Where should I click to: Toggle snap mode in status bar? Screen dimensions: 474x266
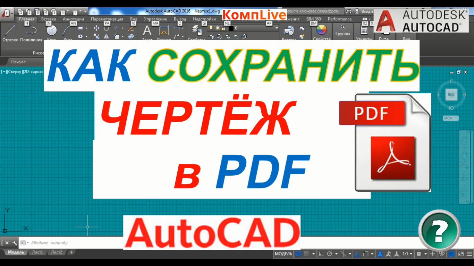307,254
